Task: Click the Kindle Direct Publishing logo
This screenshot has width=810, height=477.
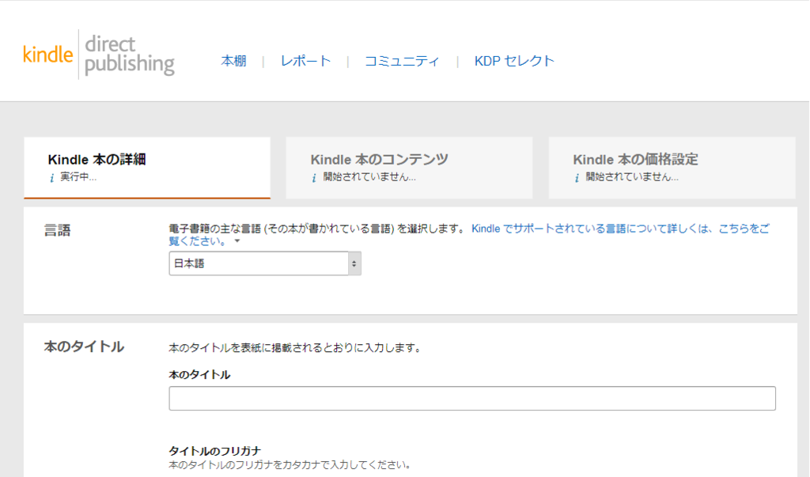Action: (99, 55)
